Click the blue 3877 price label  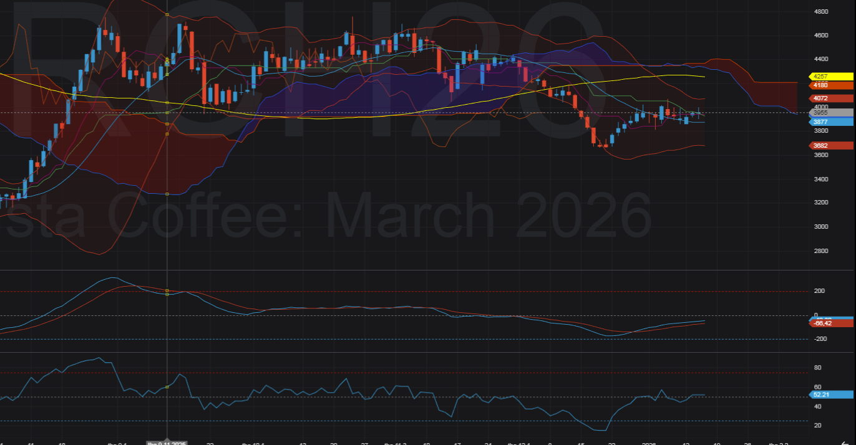coord(830,122)
